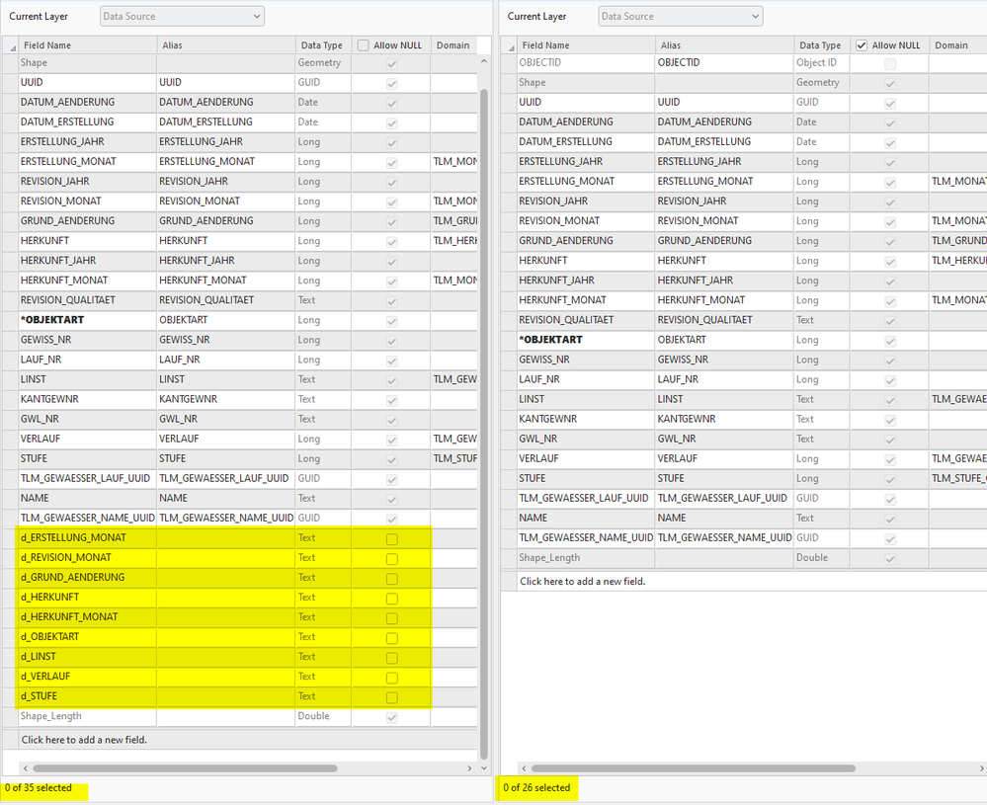Click left vertical scrollbar down arrow
Screen dimensions: 987x805
coord(483,767)
